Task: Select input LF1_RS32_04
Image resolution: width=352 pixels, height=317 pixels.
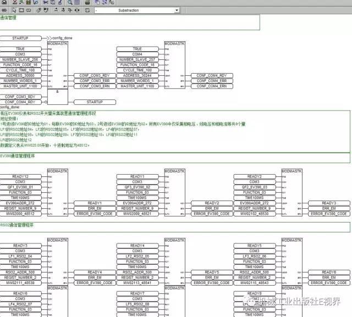Action: click(x=20, y=256)
